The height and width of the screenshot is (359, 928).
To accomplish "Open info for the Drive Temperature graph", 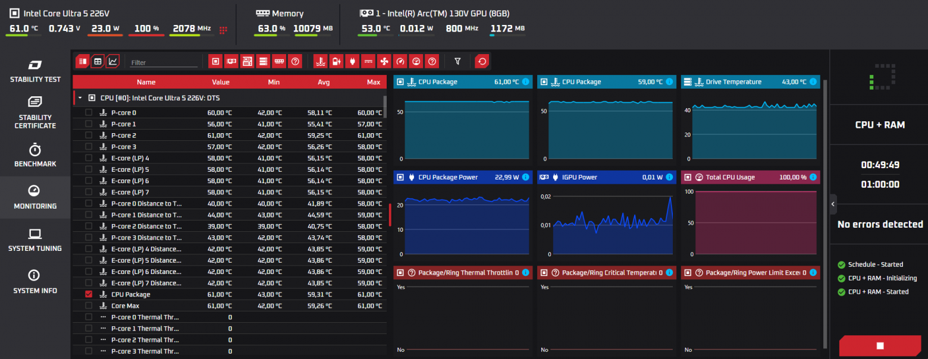I will (x=813, y=81).
